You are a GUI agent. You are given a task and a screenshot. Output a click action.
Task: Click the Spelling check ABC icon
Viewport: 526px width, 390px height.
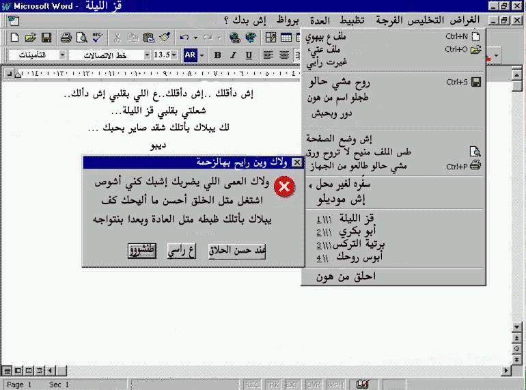97,37
